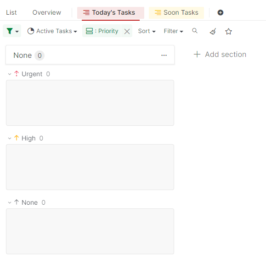Image resolution: width=266 pixels, height=269 pixels.
Task: Click the red Urgent priority arrow icon
Action: [x=17, y=73]
